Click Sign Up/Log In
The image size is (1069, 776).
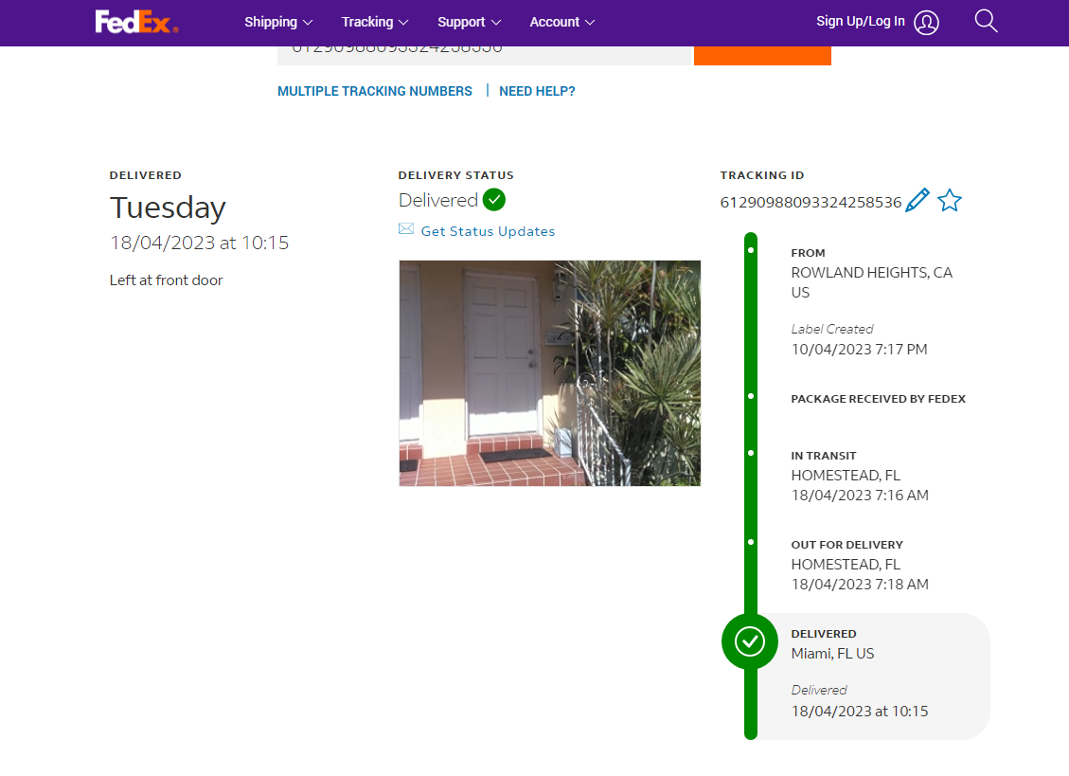(860, 22)
